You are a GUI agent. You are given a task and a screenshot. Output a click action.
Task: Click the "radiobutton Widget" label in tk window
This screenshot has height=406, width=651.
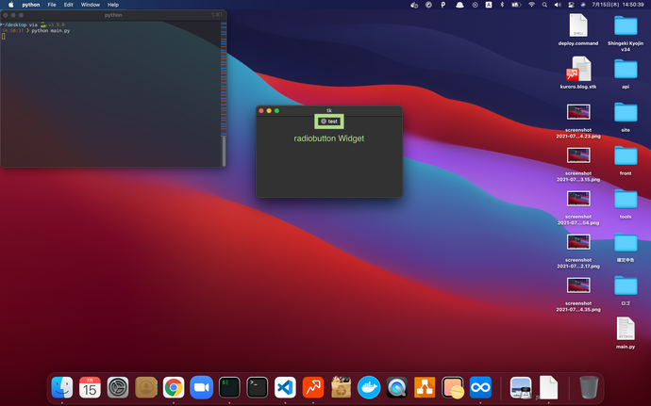329,138
